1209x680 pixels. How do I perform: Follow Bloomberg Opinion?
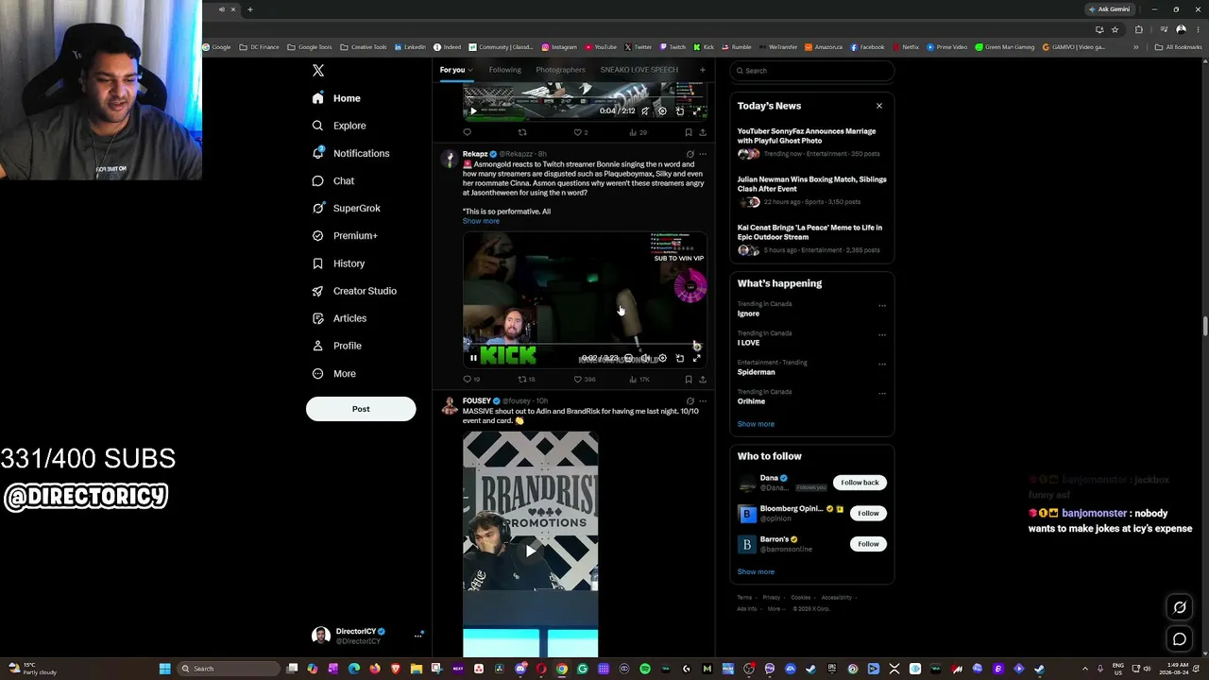click(x=868, y=513)
